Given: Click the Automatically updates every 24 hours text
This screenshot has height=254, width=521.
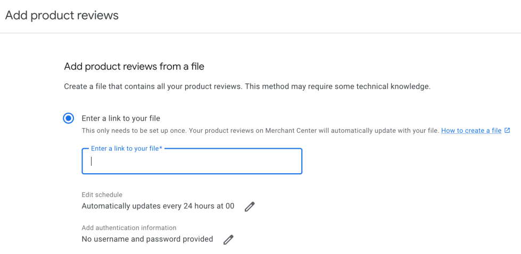Looking at the screenshot, I should (158, 206).
